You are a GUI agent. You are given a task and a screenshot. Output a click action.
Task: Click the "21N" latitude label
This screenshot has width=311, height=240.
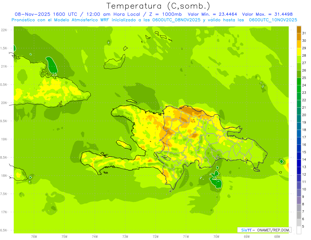tap(4, 66)
